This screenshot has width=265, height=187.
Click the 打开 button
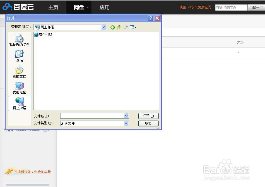point(148,116)
